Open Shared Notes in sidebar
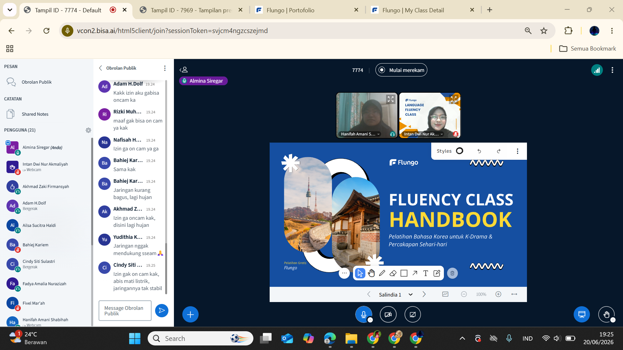 (35, 114)
